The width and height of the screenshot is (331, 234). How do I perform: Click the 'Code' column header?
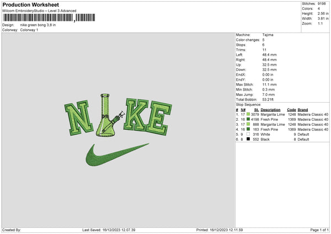[291, 110]
